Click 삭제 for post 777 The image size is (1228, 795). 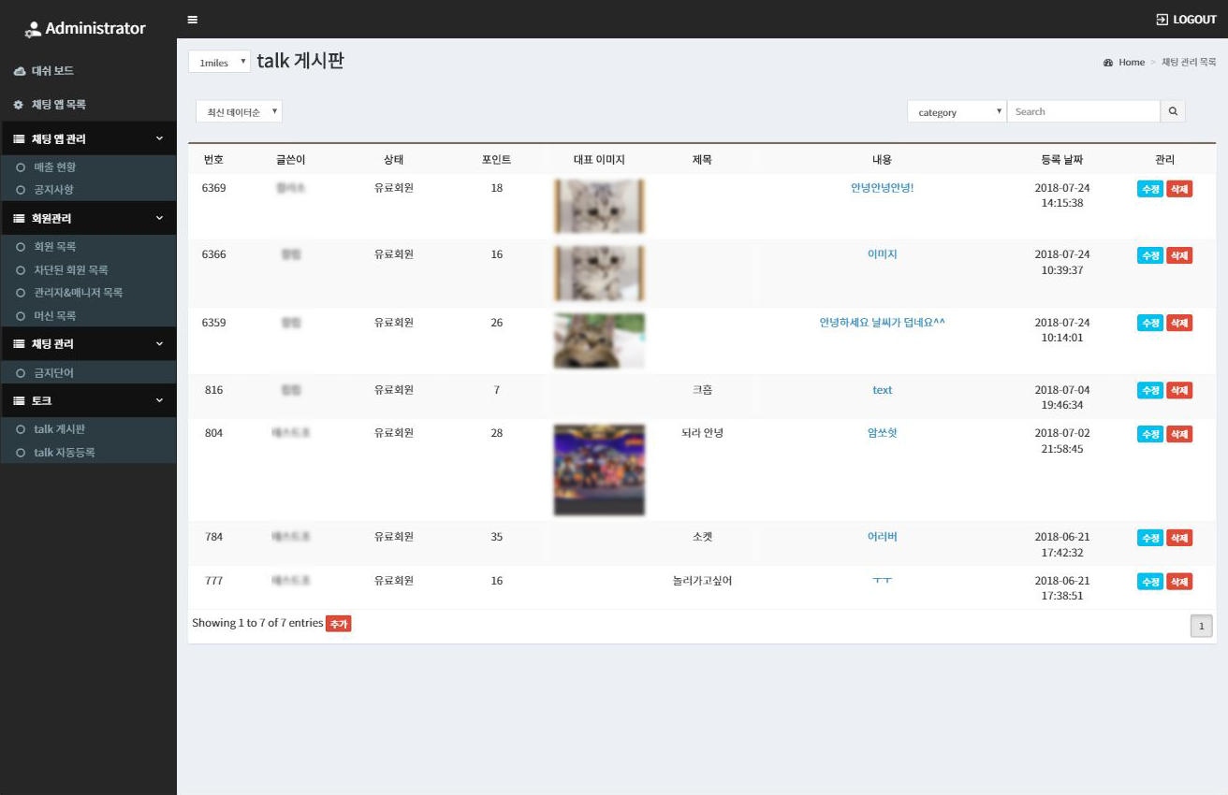coord(1179,582)
